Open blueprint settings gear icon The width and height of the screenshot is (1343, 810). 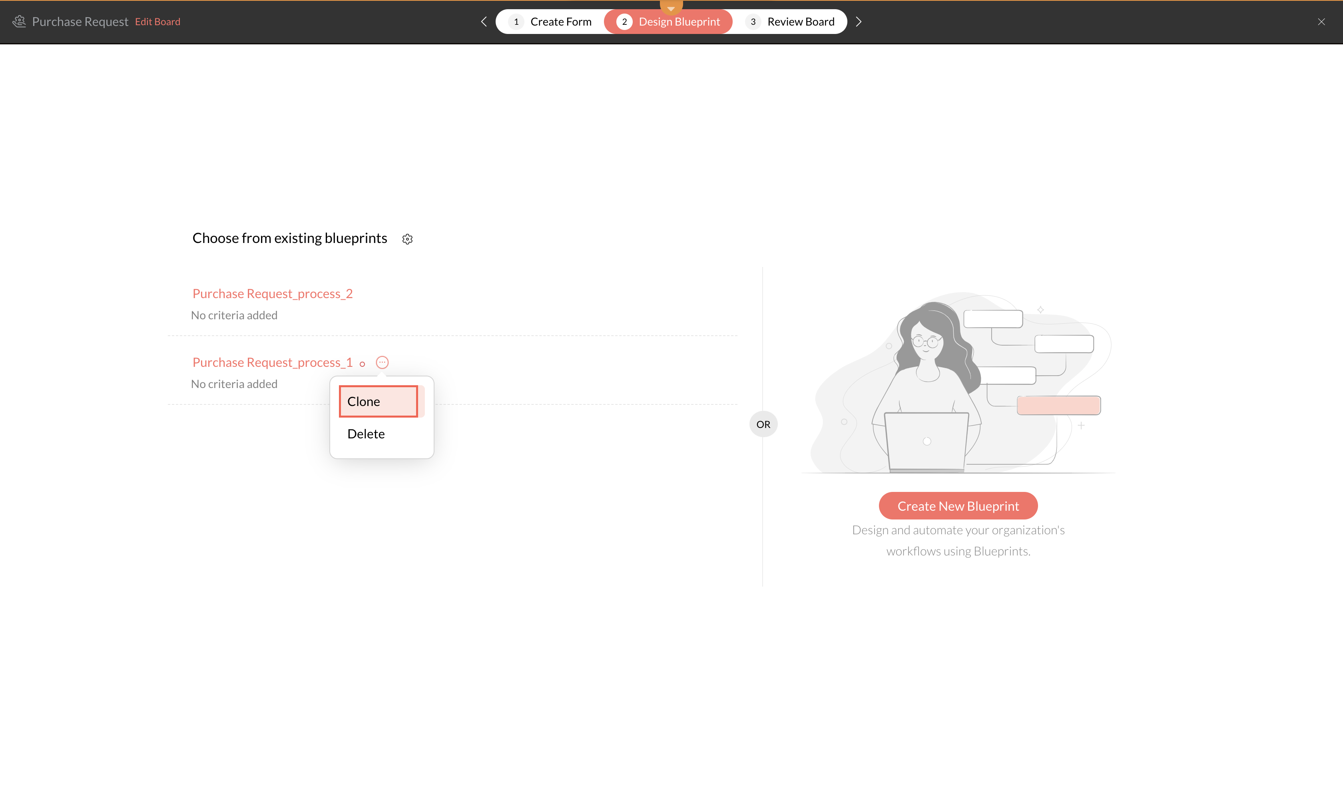click(407, 239)
